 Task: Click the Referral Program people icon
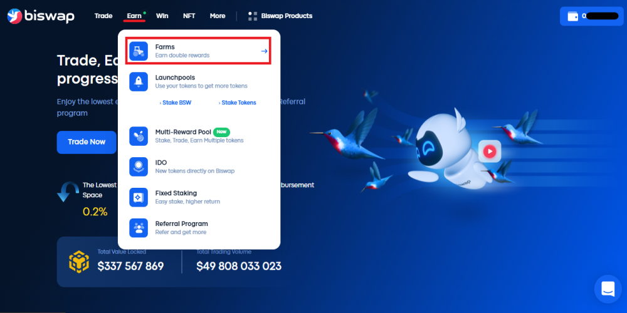pyautogui.click(x=139, y=228)
